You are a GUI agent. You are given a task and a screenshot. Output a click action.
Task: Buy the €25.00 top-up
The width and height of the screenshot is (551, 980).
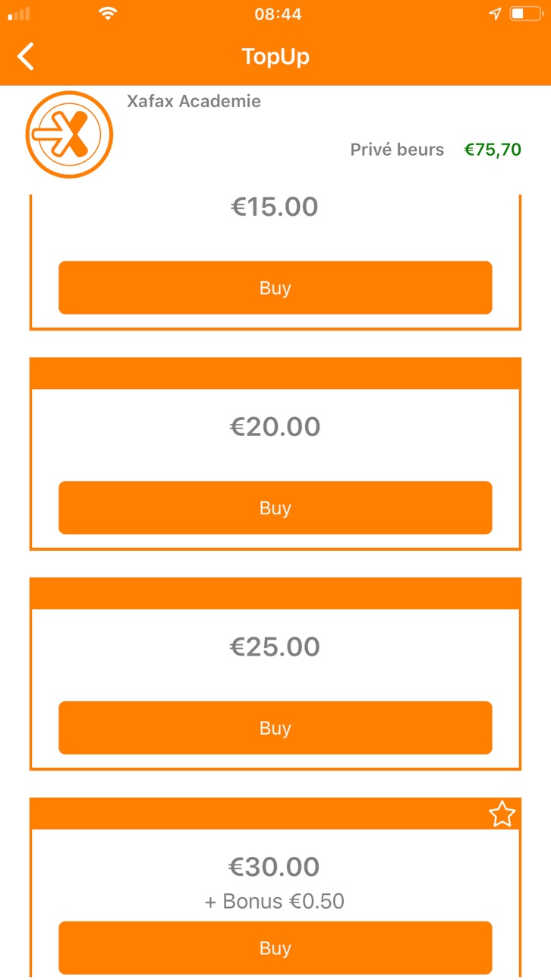coord(275,728)
